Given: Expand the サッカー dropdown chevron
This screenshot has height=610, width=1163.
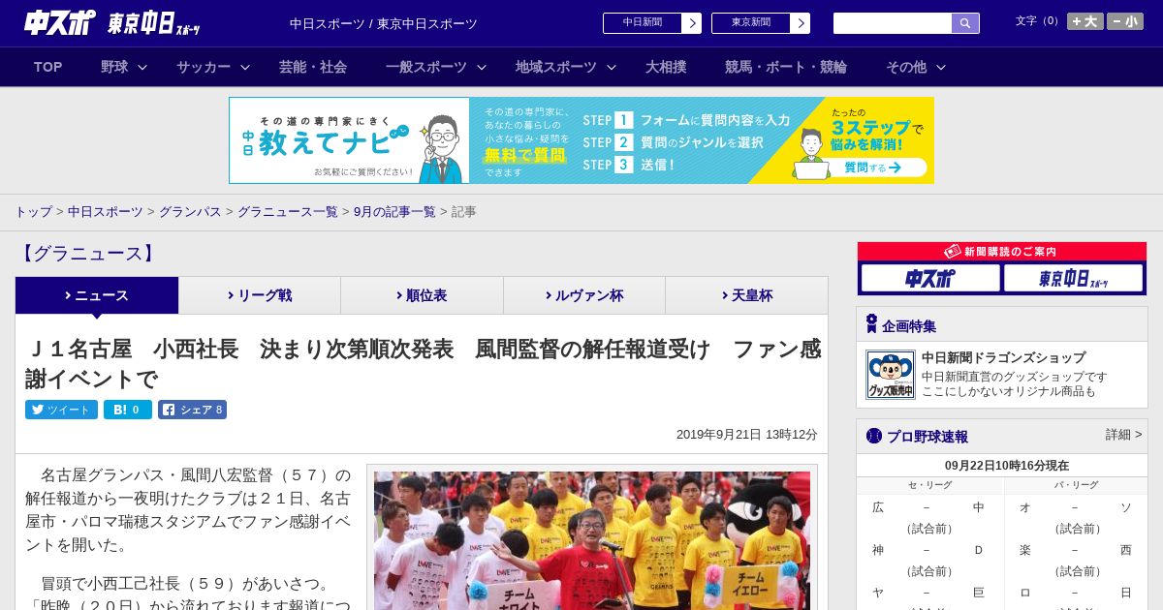Looking at the screenshot, I should click(x=245, y=67).
